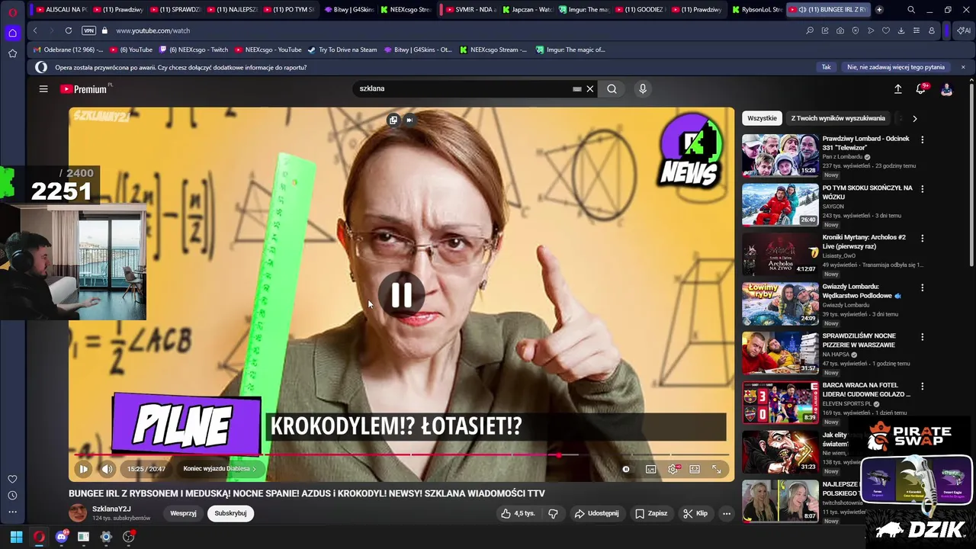The height and width of the screenshot is (549, 976).
Task: Open options for BARCA WRACA video
Action: 922,387
